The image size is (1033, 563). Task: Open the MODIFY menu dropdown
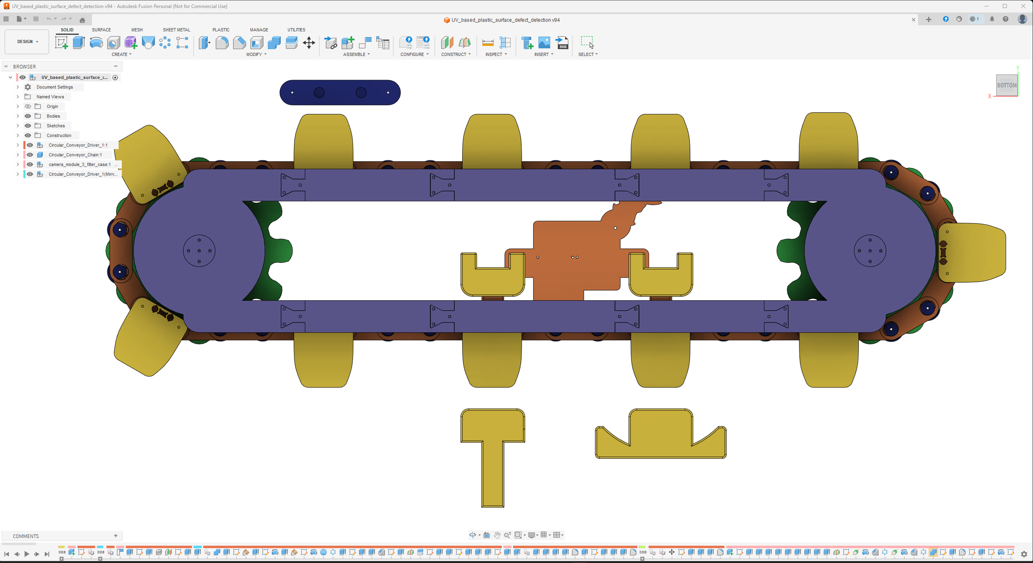(x=256, y=55)
